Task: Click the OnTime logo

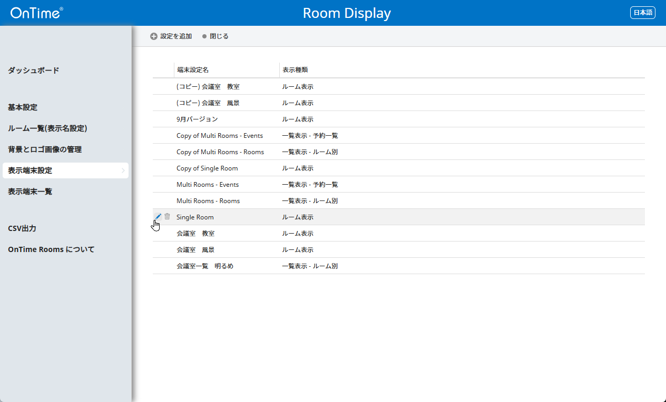Action: pos(36,13)
